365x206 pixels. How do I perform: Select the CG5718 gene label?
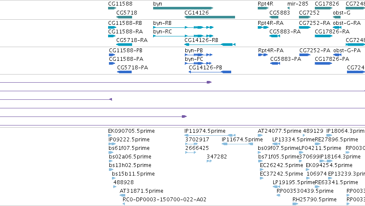point(127,12)
